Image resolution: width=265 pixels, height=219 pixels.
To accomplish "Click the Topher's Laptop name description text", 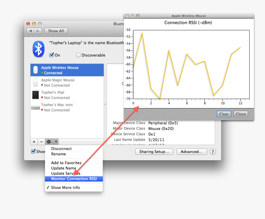I will coord(86,43).
